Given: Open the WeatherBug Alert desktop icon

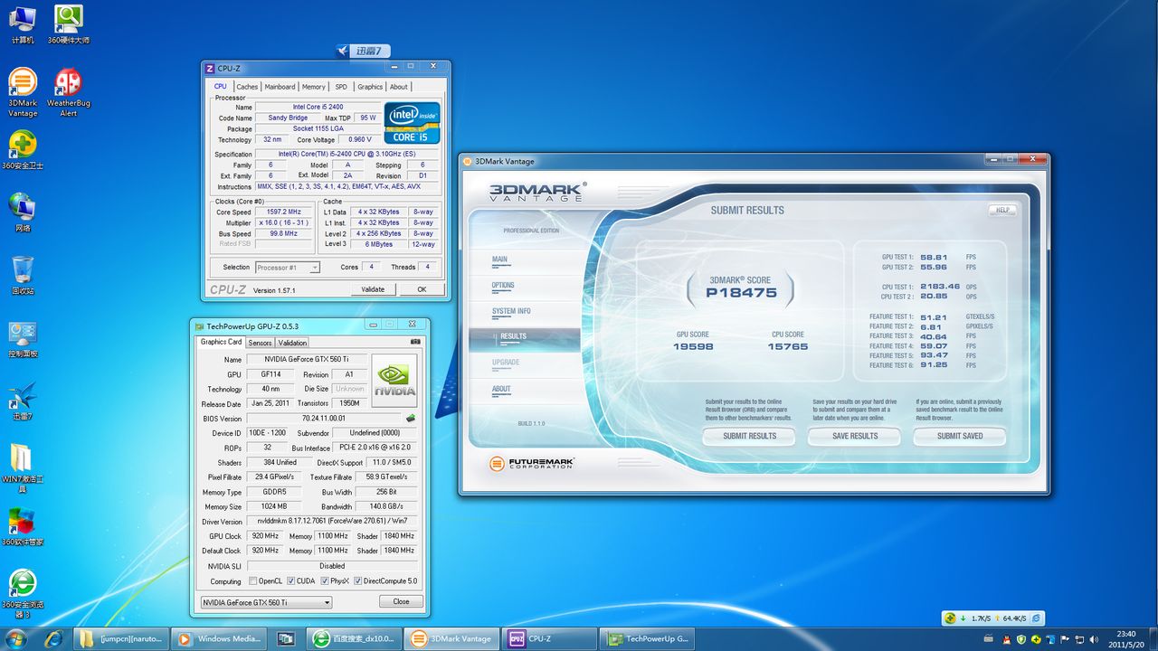Looking at the screenshot, I should tap(68, 84).
